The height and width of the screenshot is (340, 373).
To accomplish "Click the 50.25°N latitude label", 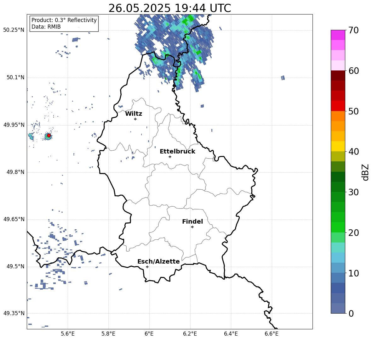I will click(14, 30).
